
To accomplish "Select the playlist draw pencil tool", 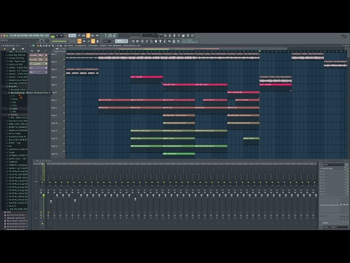I will 38,45.
